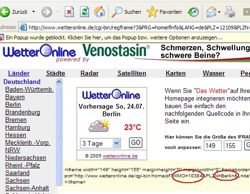The width and height of the screenshot is (250, 194).
Task: Open the wetteronline.de copyright link
Action: 120,156
